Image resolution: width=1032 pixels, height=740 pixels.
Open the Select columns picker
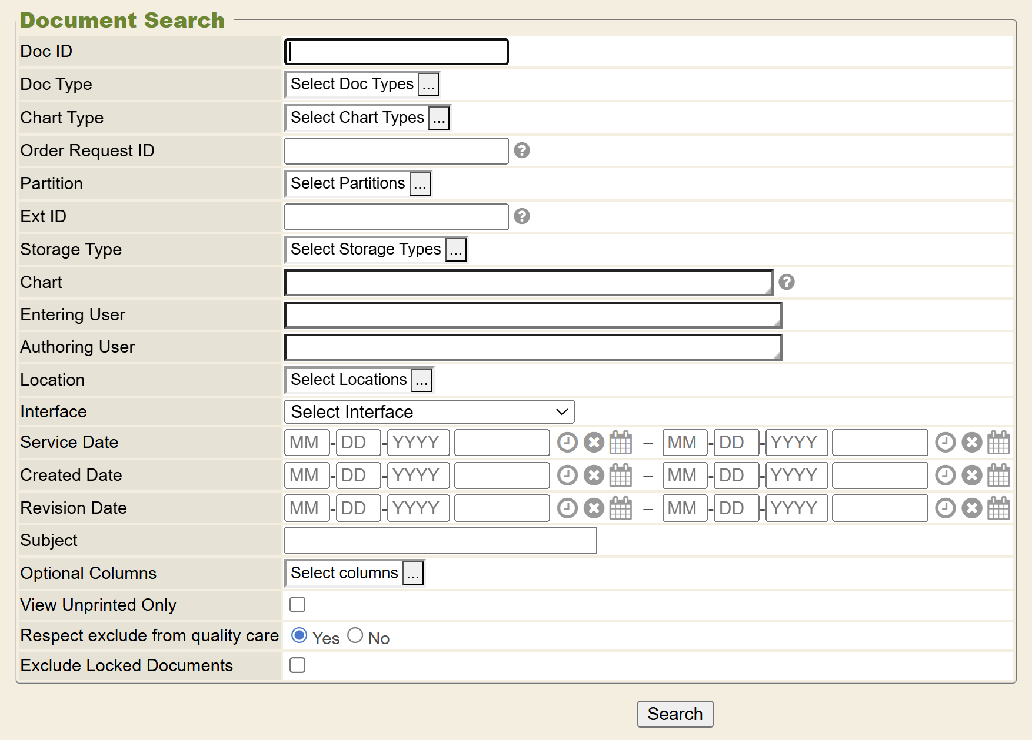pos(413,574)
